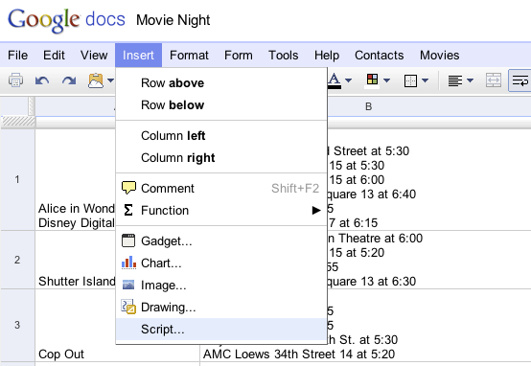The image size is (531, 366).
Task: Click the text color A icon
Action: [x=335, y=80]
